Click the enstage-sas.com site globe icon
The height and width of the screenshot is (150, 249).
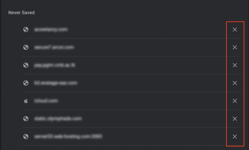(26, 83)
